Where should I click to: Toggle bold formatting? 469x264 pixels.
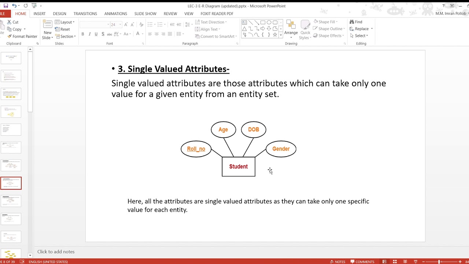pyautogui.click(x=83, y=34)
